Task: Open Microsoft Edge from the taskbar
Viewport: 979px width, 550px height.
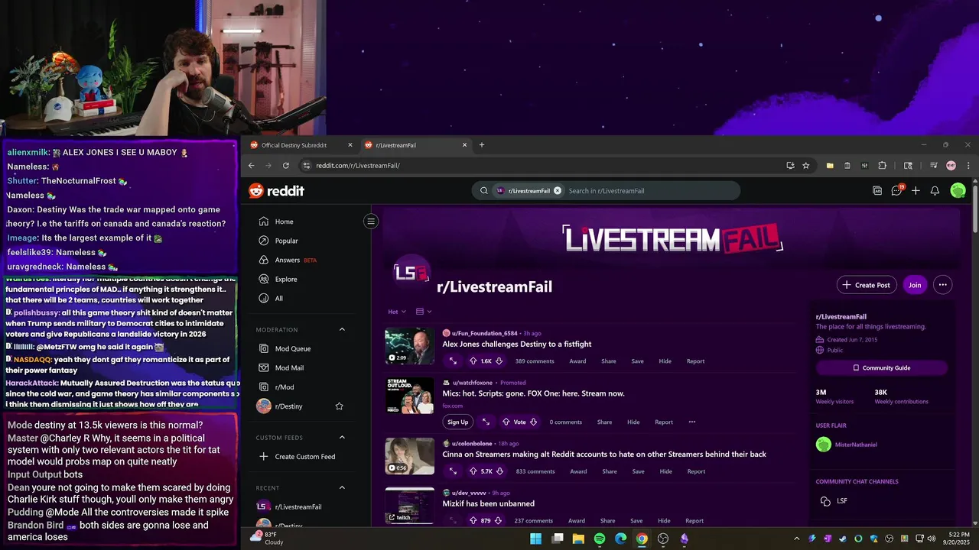Action: tap(620, 539)
